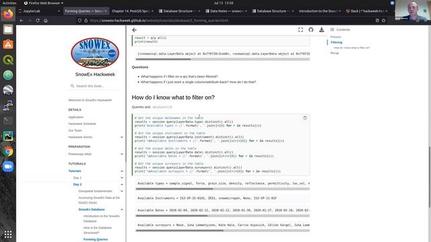Open the Terminal from the dock

(8, 120)
